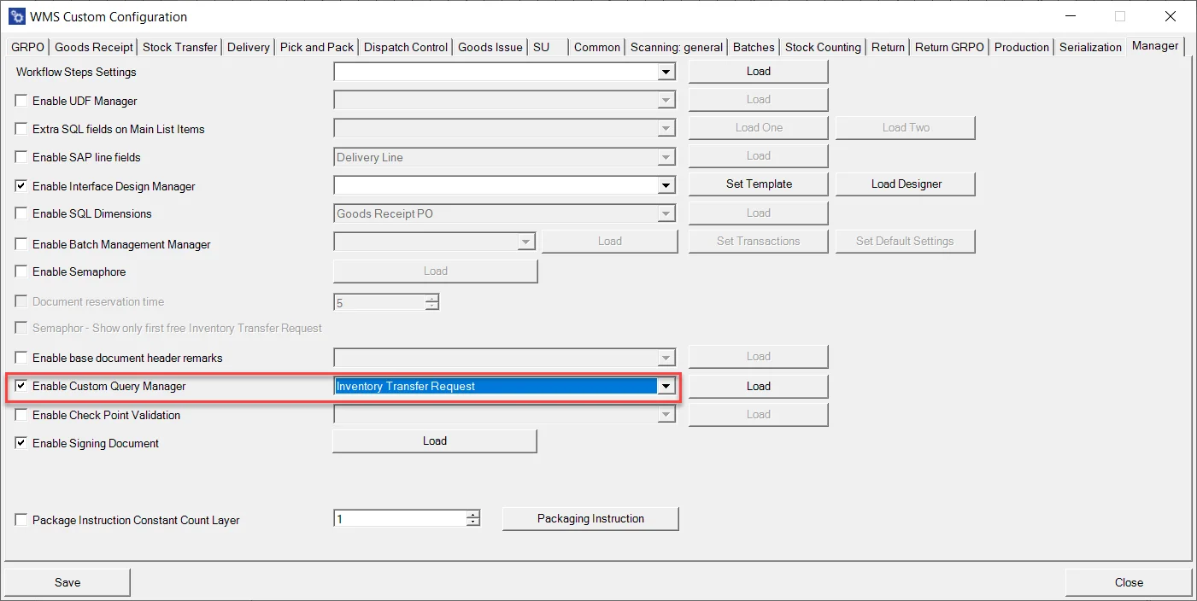
Task: Click the WMS application icon in the title bar
Action: [x=15, y=15]
